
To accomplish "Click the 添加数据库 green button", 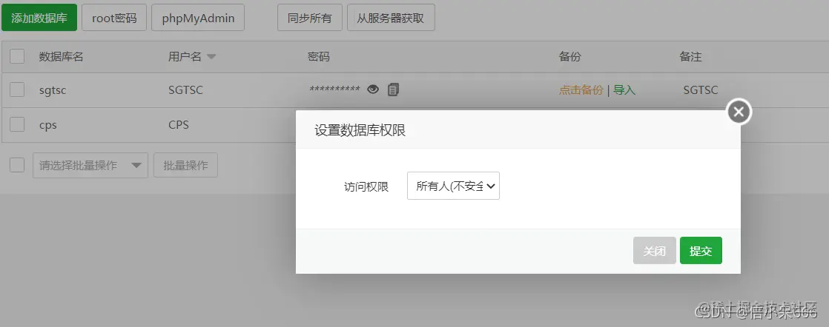I will pyautogui.click(x=39, y=18).
